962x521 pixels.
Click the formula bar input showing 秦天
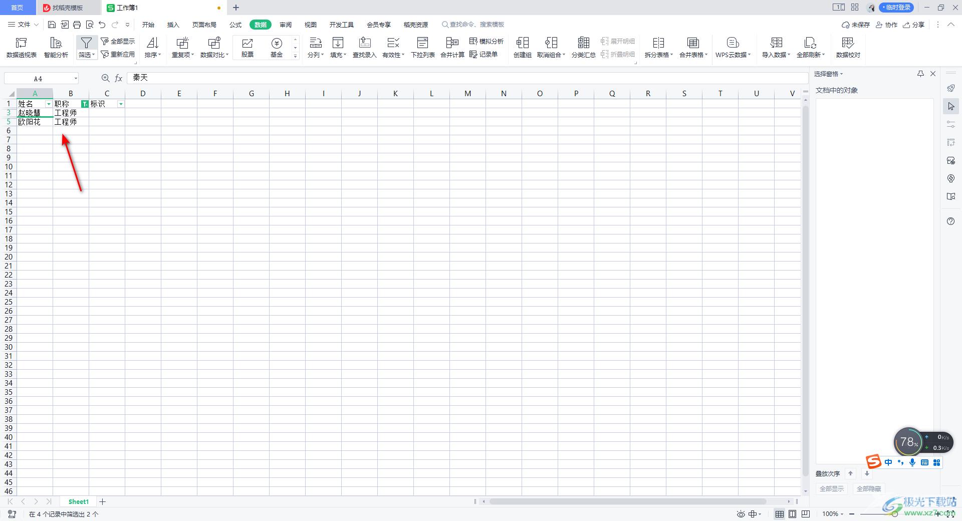click(x=467, y=78)
